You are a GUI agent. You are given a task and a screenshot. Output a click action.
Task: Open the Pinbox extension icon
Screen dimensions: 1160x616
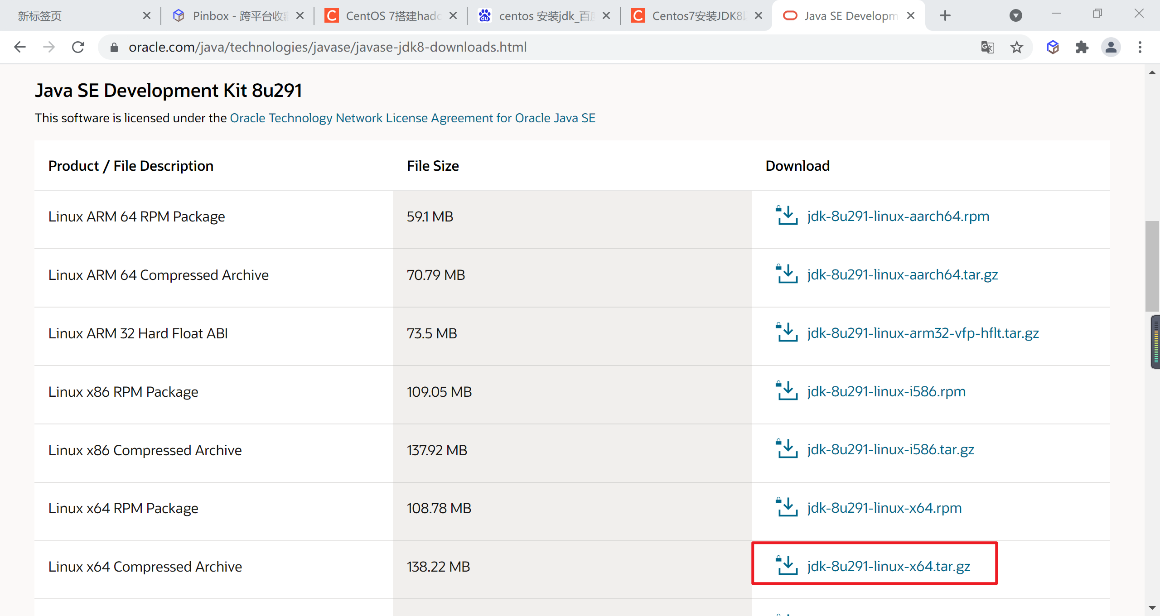(x=1053, y=47)
